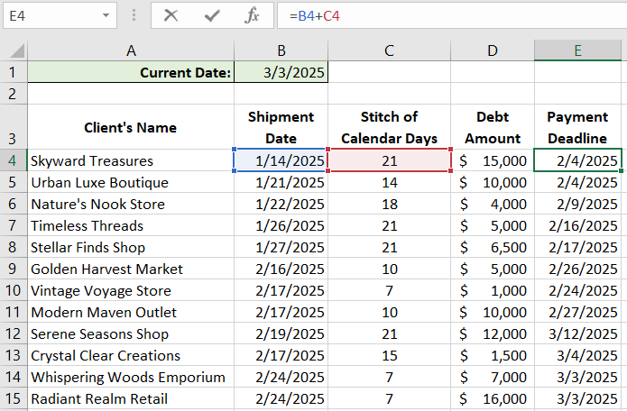This screenshot has height=411, width=627.
Task: Click into the formula bar showing =B4+C4
Action: [x=452, y=15]
